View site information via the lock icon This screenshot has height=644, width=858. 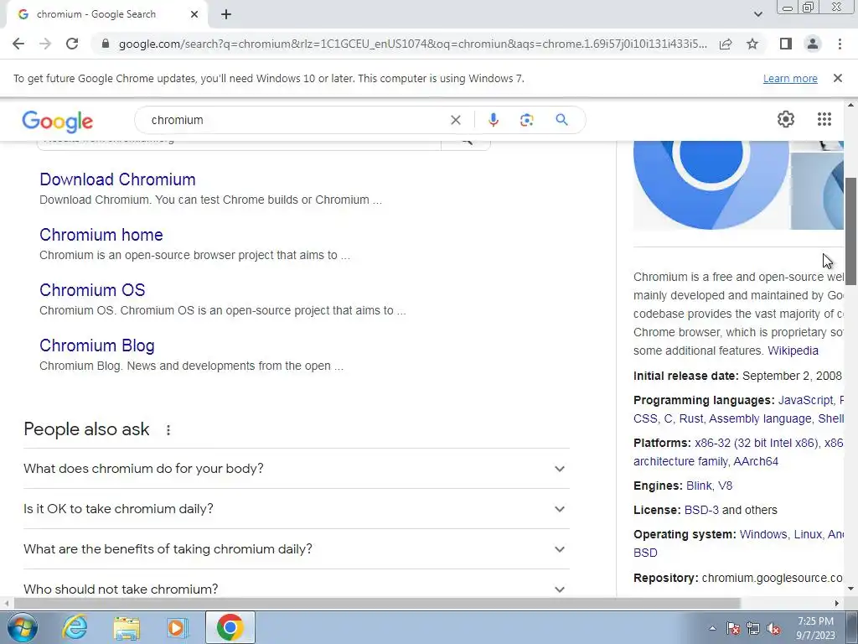pyautogui.click(x=106, y=44)
